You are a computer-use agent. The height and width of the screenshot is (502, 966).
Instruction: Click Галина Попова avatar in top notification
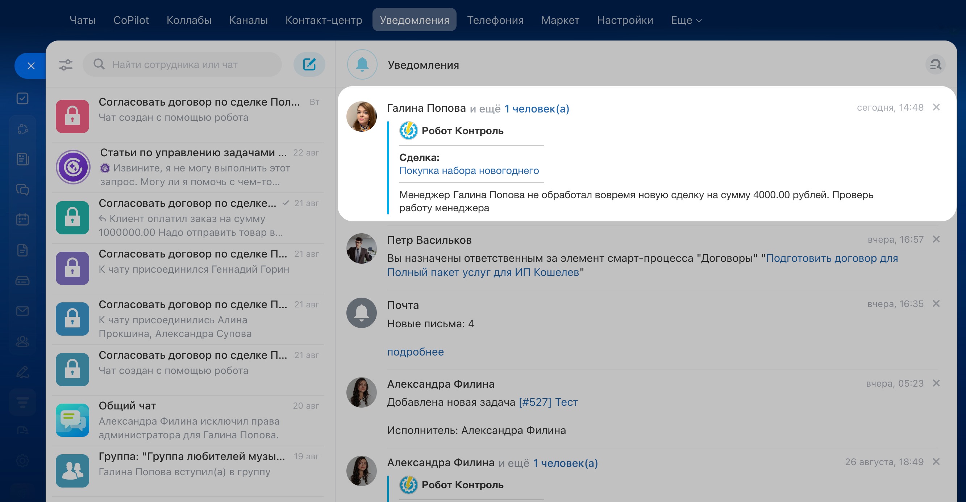coord(362,116)
